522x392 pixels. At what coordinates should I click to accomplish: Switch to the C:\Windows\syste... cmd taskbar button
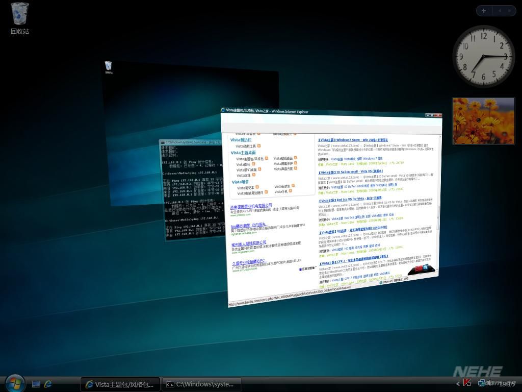pyautogui.click(x=201, y=384)
